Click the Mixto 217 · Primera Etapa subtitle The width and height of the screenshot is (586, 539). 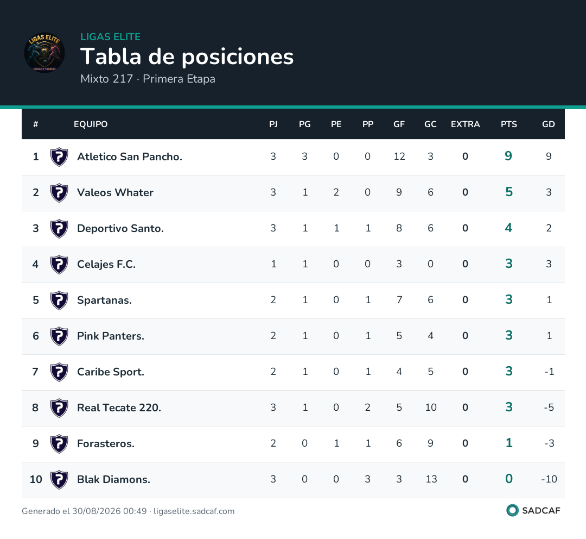click(x=148, y=79)
